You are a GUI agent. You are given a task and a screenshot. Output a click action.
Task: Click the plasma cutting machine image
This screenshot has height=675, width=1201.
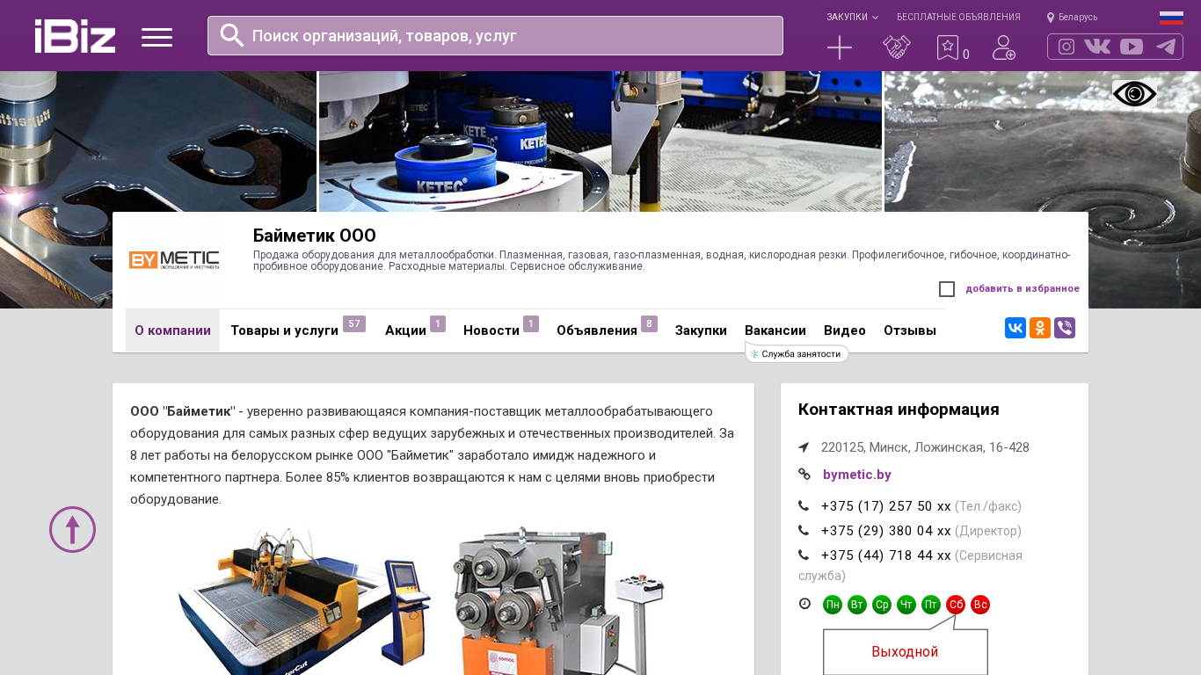click(x=303, y=601)
